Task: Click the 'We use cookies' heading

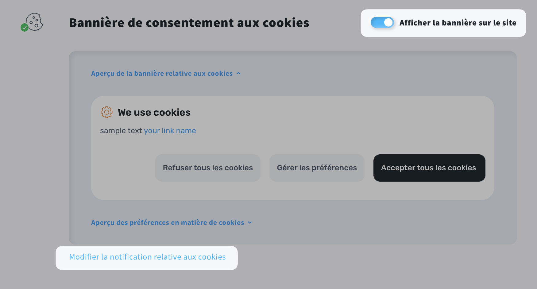Action: point(154,112)
